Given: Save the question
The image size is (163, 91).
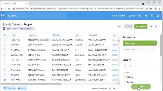Looking at the screenshot, I should (x=119, y=26).
